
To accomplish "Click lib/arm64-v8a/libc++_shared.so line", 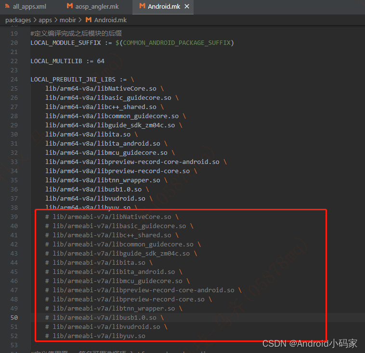I will (x=104, y=107).
